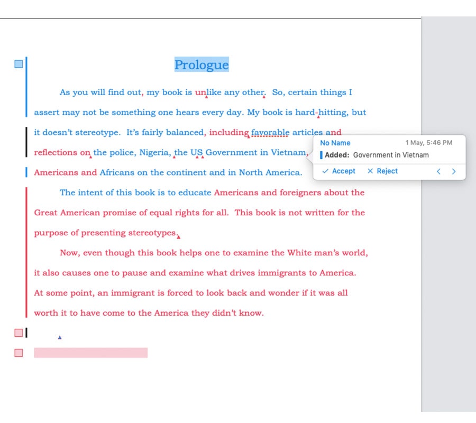Screen dimensions: 476x423
Task: Click the red deletion marker after 'other'
Action: click(264, 97)
